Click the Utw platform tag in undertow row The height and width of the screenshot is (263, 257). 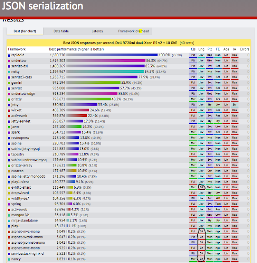[x=209, y=60]
